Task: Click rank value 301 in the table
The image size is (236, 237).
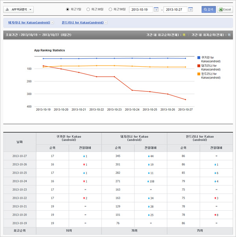Action: pos(118,164)
